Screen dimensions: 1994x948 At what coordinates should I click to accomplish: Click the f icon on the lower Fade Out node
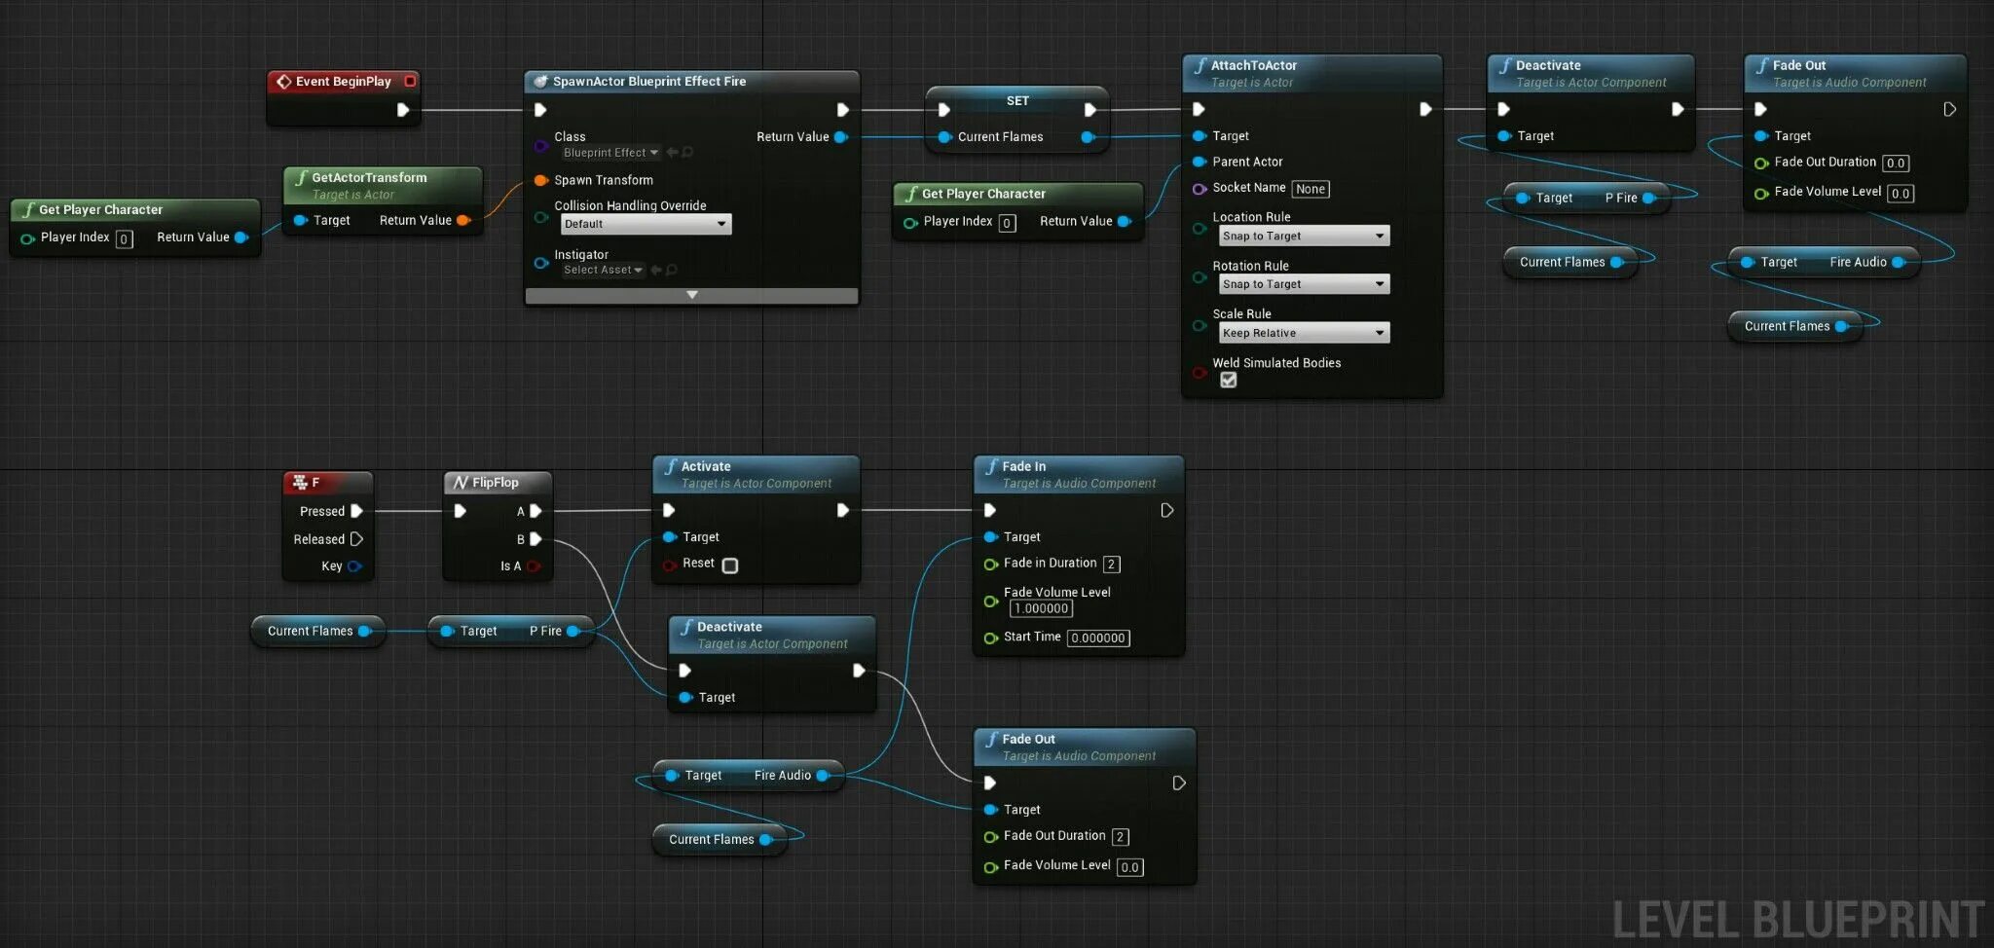point(992,739)
